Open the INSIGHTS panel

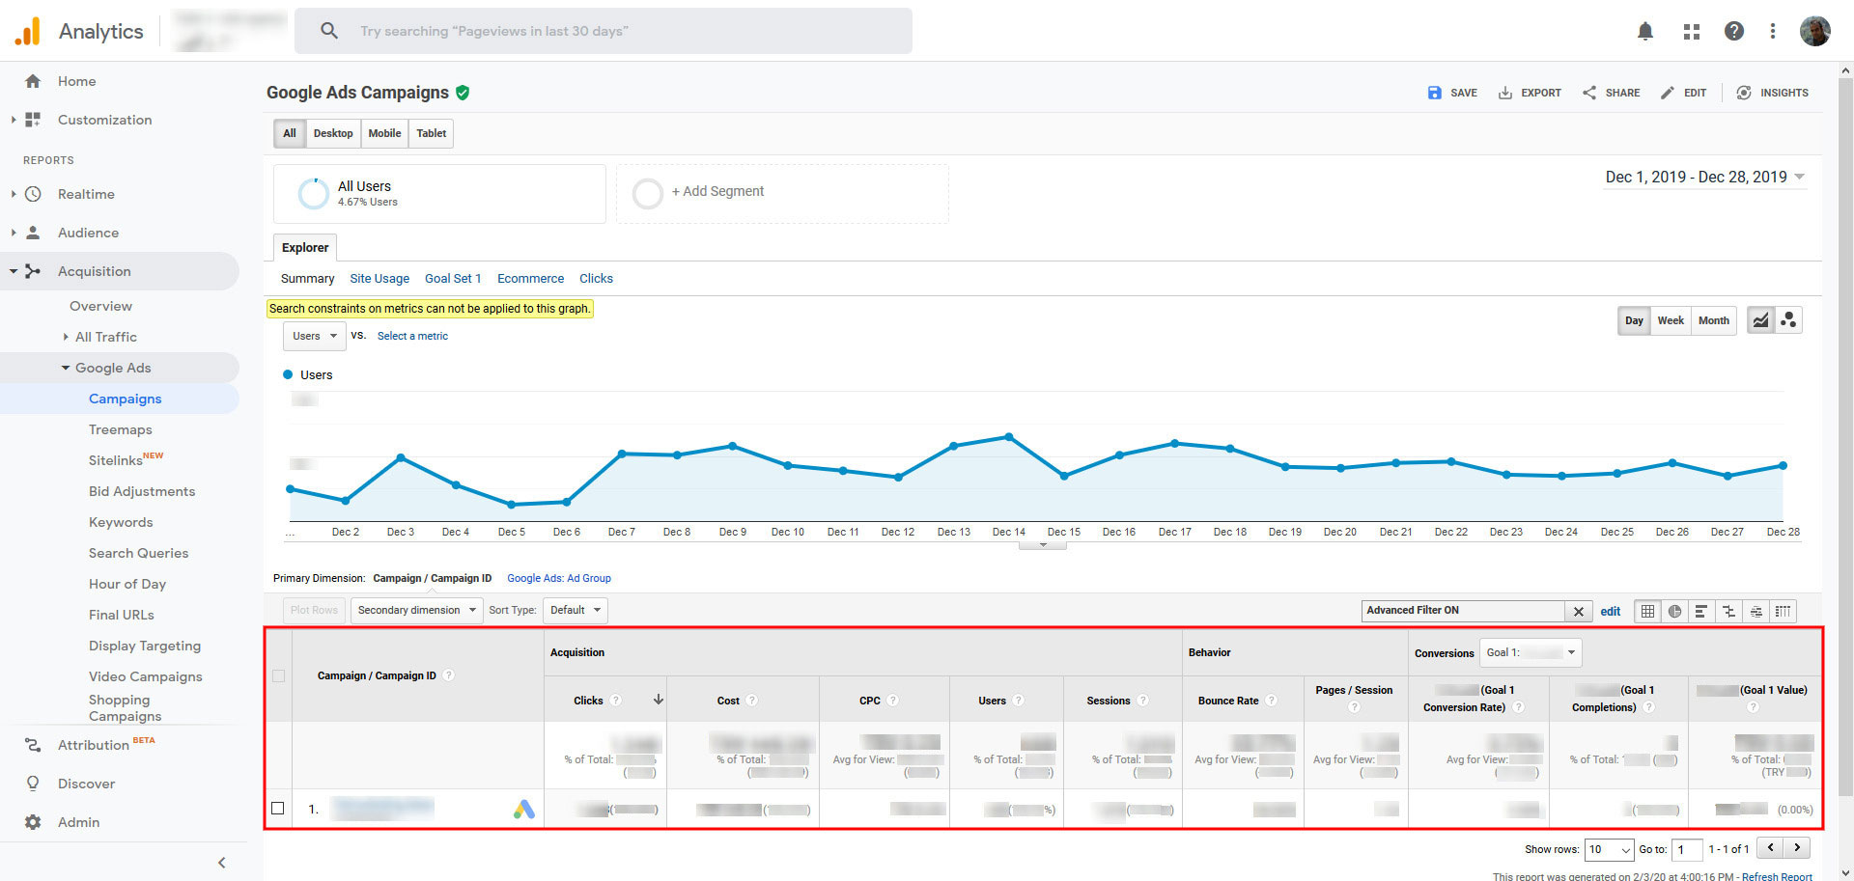1772,93
